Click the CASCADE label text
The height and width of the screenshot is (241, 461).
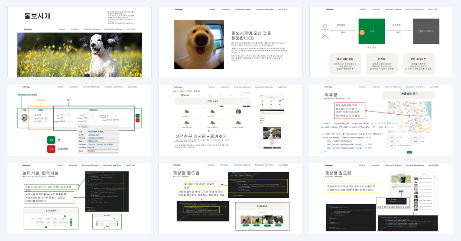[63, 149]
